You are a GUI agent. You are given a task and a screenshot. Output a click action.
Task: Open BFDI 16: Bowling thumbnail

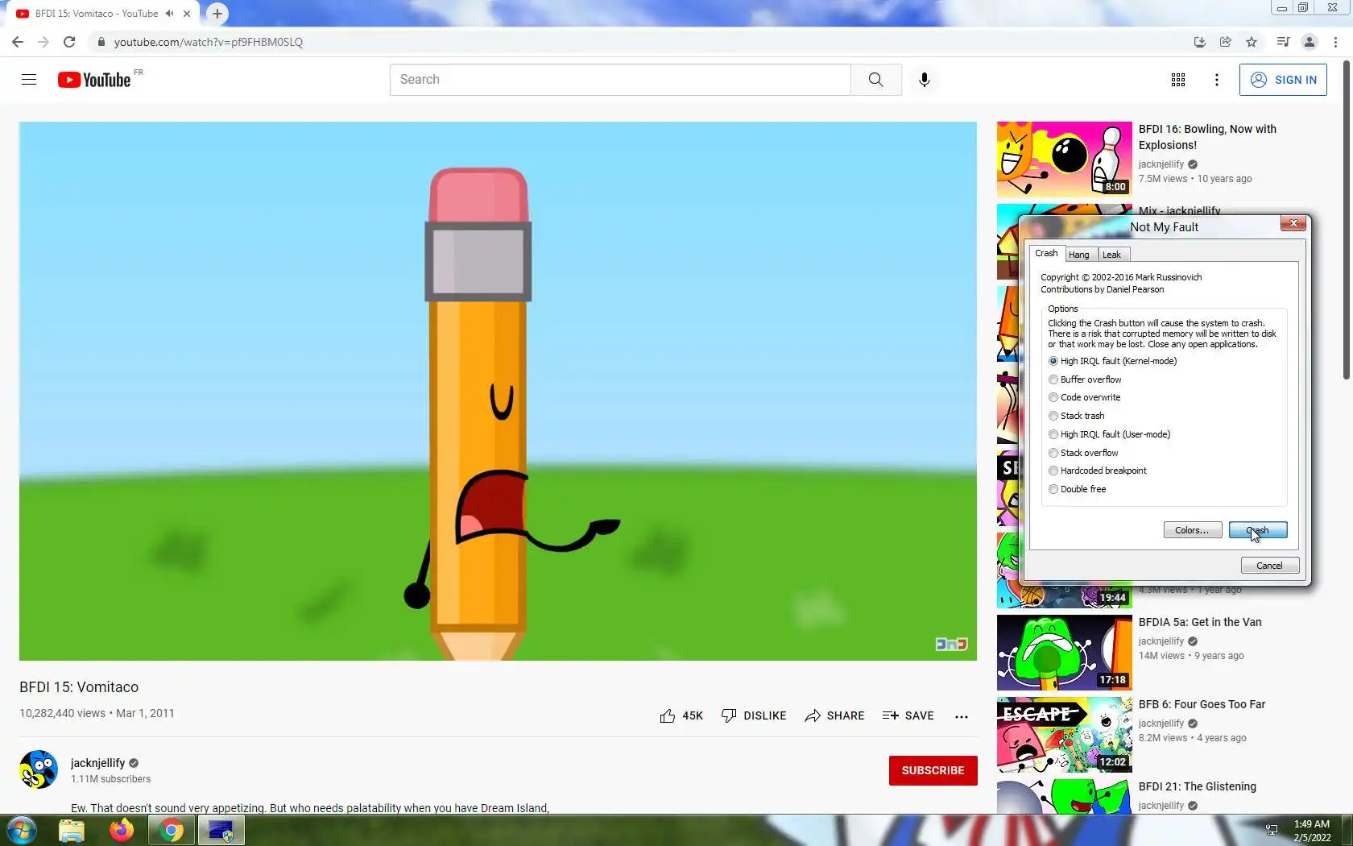pyautogui.click(x=1065, y=160)
